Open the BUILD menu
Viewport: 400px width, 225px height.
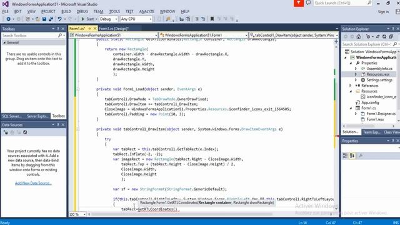[x=66, y=11]
